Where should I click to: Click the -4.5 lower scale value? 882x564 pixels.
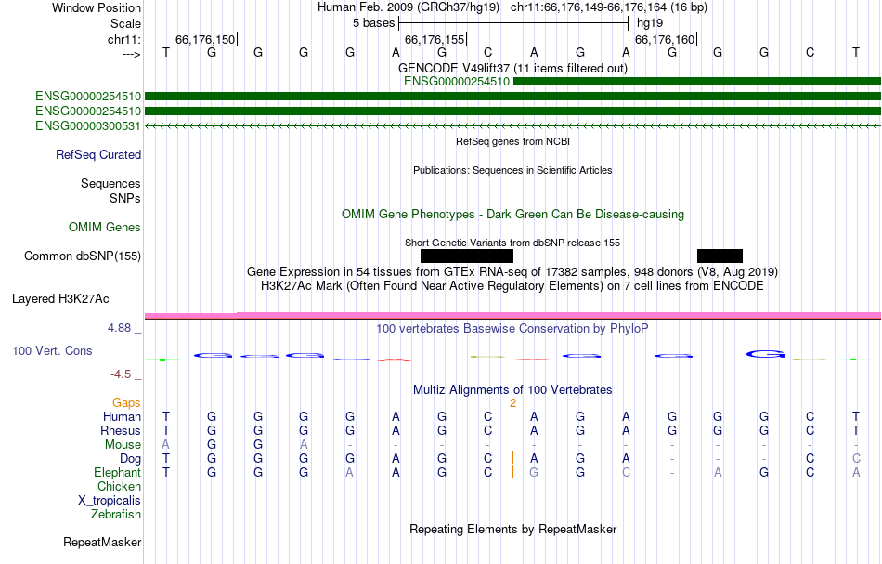121,374
